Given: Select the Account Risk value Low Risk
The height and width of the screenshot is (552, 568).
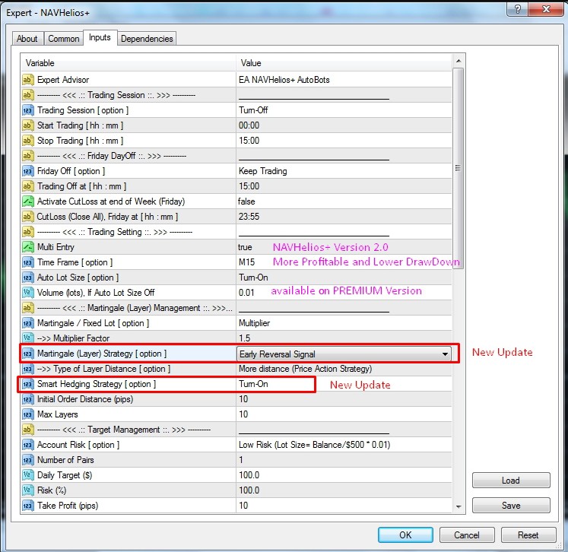Looking at the screenshot, I should (x=315, y=445).
